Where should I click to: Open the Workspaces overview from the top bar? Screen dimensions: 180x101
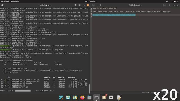click(5, 1)
